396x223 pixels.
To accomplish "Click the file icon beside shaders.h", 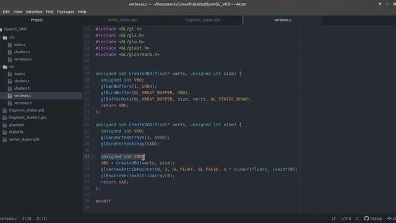I will [10, 89].
